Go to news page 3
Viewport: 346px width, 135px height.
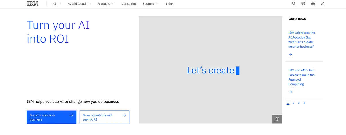[299, 103]
